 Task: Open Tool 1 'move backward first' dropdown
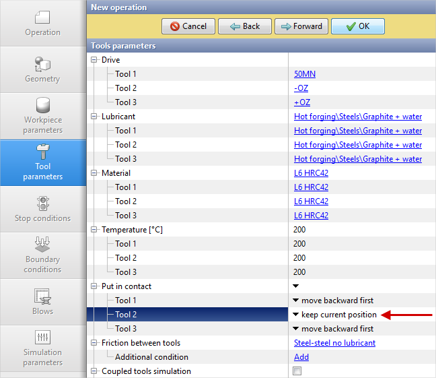(x=333, y=301)
